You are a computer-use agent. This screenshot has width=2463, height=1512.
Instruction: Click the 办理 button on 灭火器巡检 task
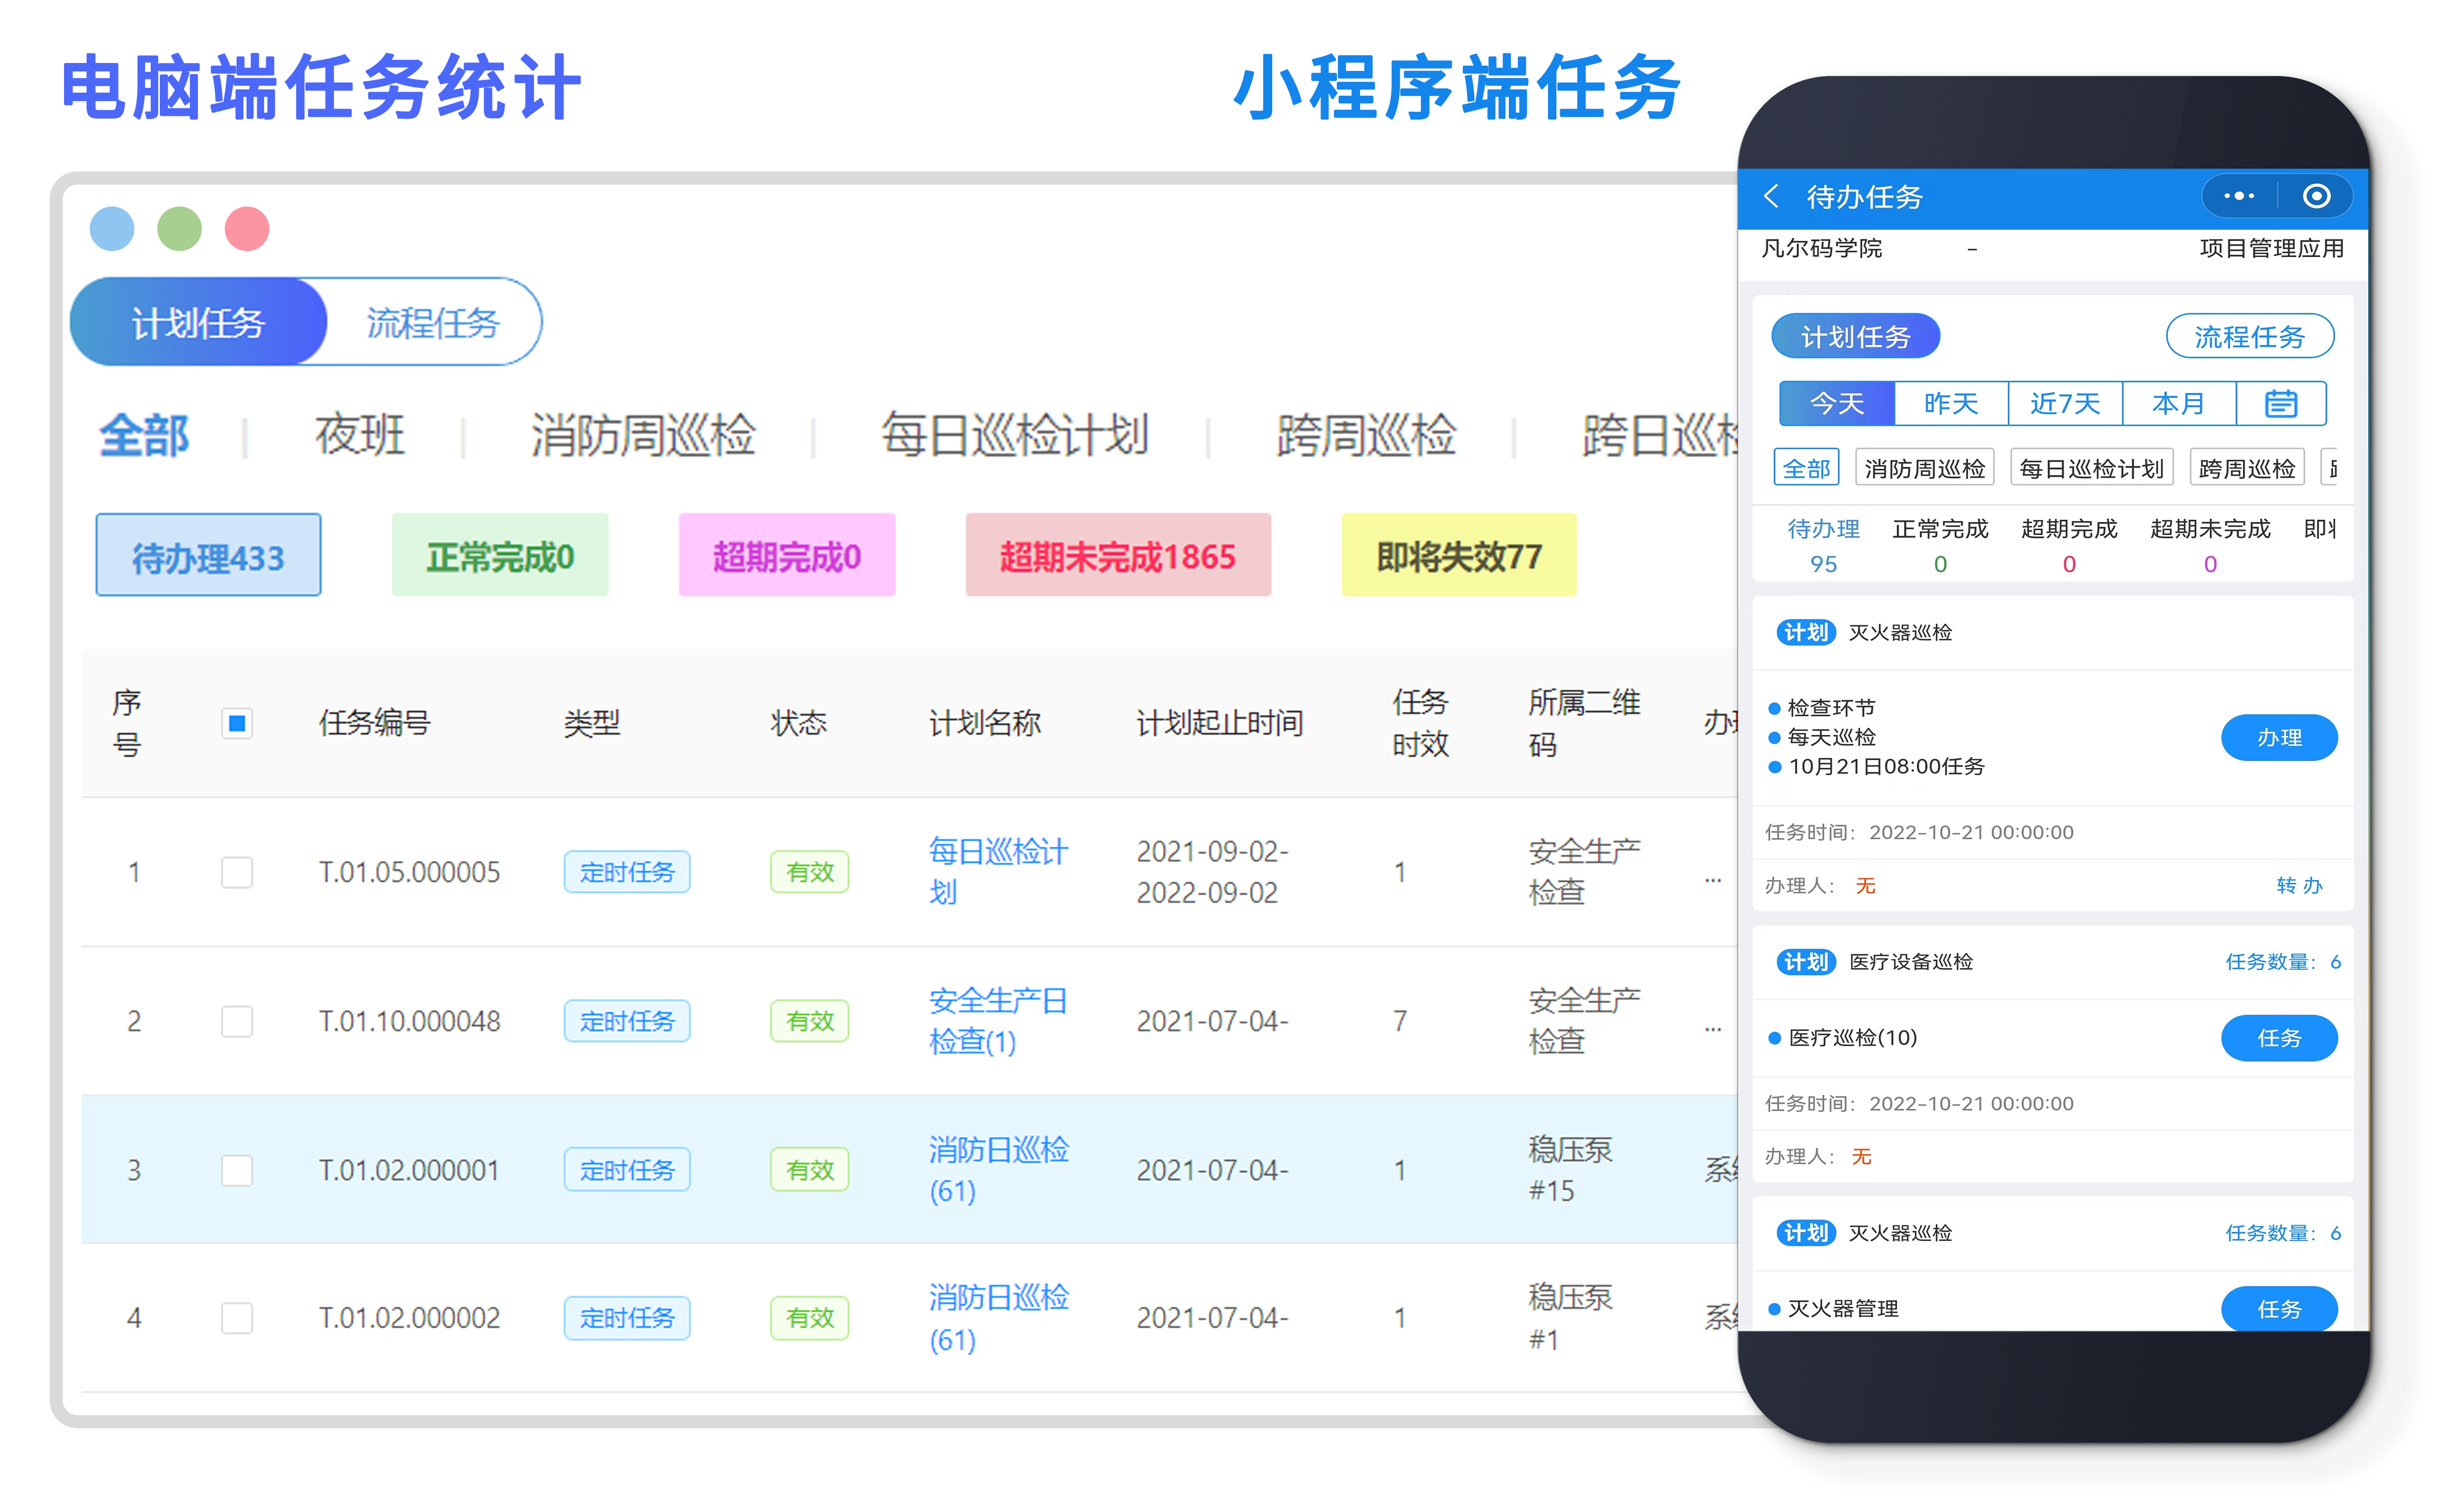click(x=2279, y=737)
